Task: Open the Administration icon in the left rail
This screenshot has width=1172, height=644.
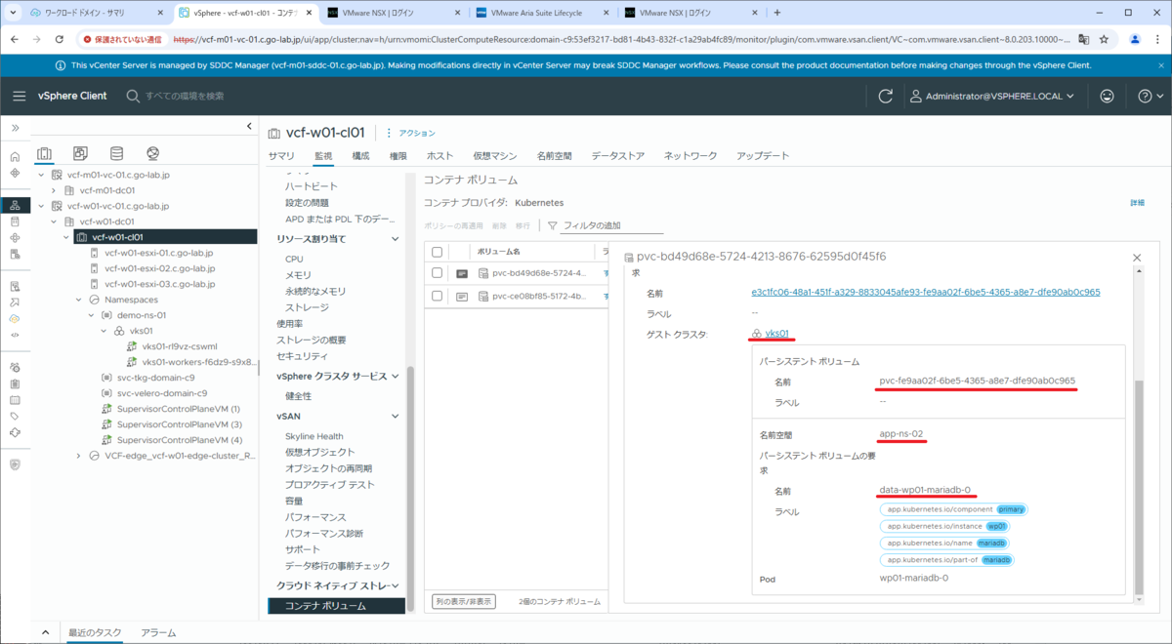Action: (15, 367)
